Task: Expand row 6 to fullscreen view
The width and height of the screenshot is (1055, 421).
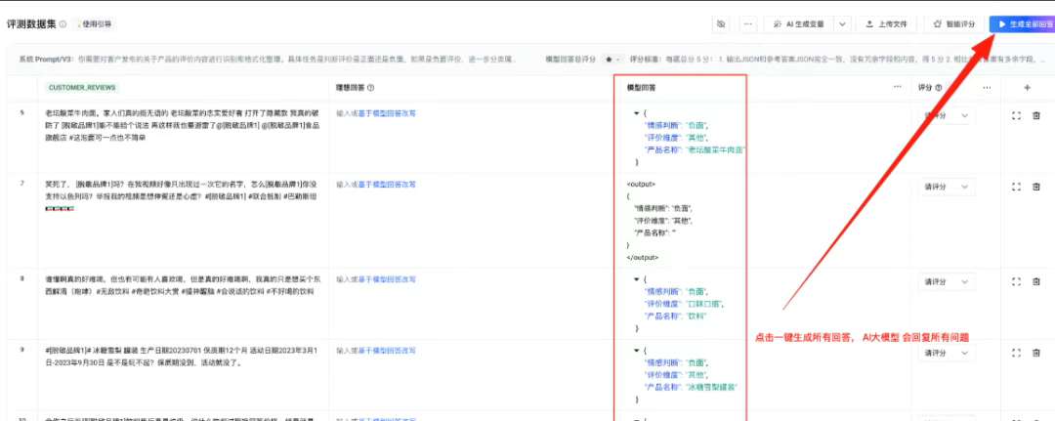Action: pos(1016,116)
